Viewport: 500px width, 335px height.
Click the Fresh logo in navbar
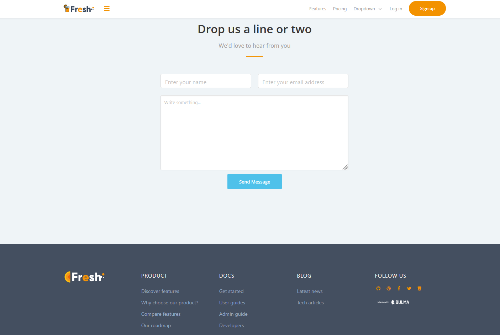[79, 9]
